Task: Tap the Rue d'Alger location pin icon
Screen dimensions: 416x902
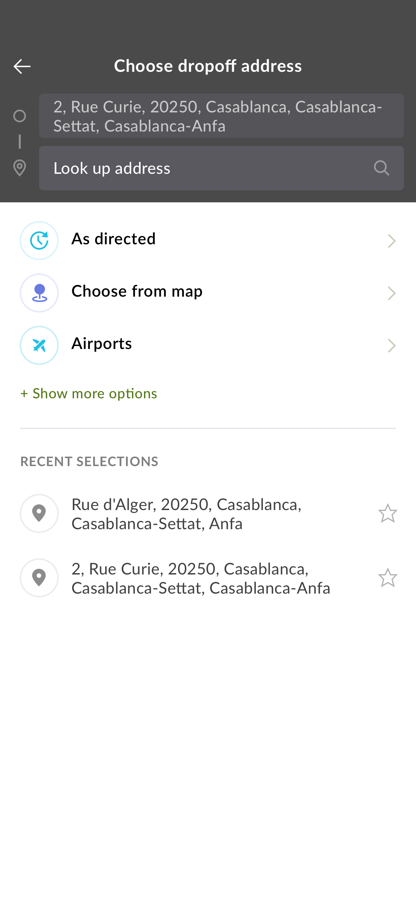Action: pyautogui.click(x=39, y=514)
